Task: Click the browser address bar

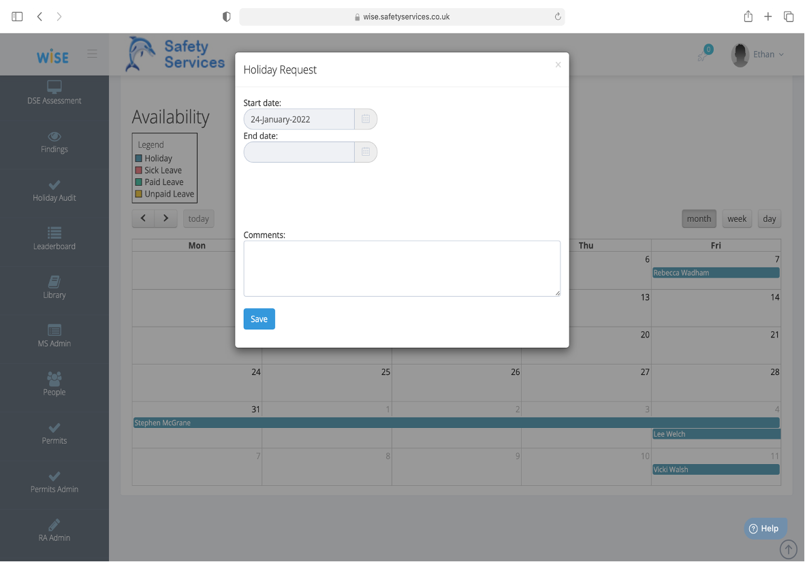Action: 402,16
